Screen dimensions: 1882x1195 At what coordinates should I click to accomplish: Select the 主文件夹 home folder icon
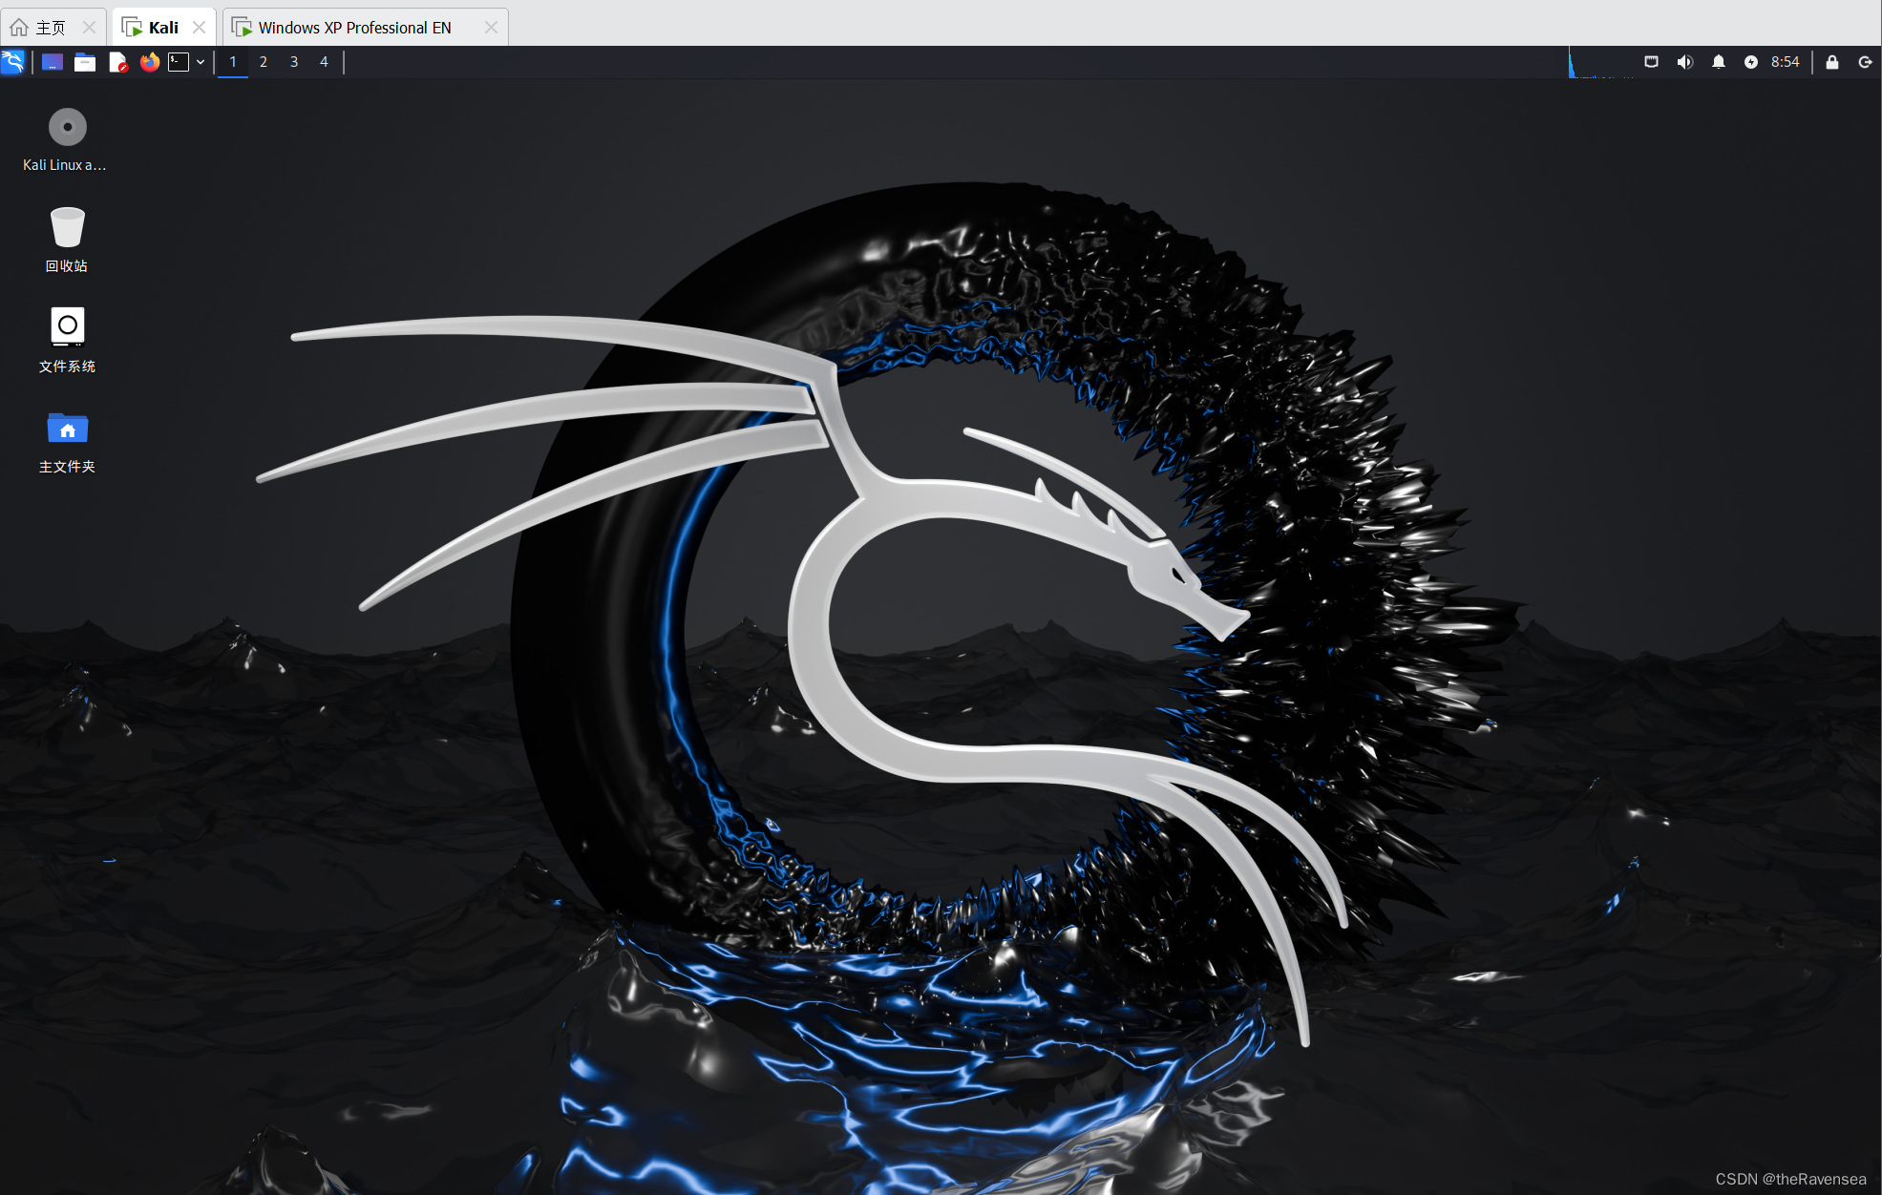67,442
